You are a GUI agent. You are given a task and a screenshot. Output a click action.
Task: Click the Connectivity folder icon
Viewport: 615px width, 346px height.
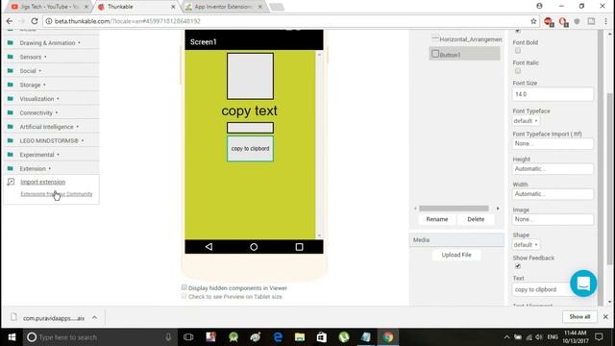click(11, 112)
